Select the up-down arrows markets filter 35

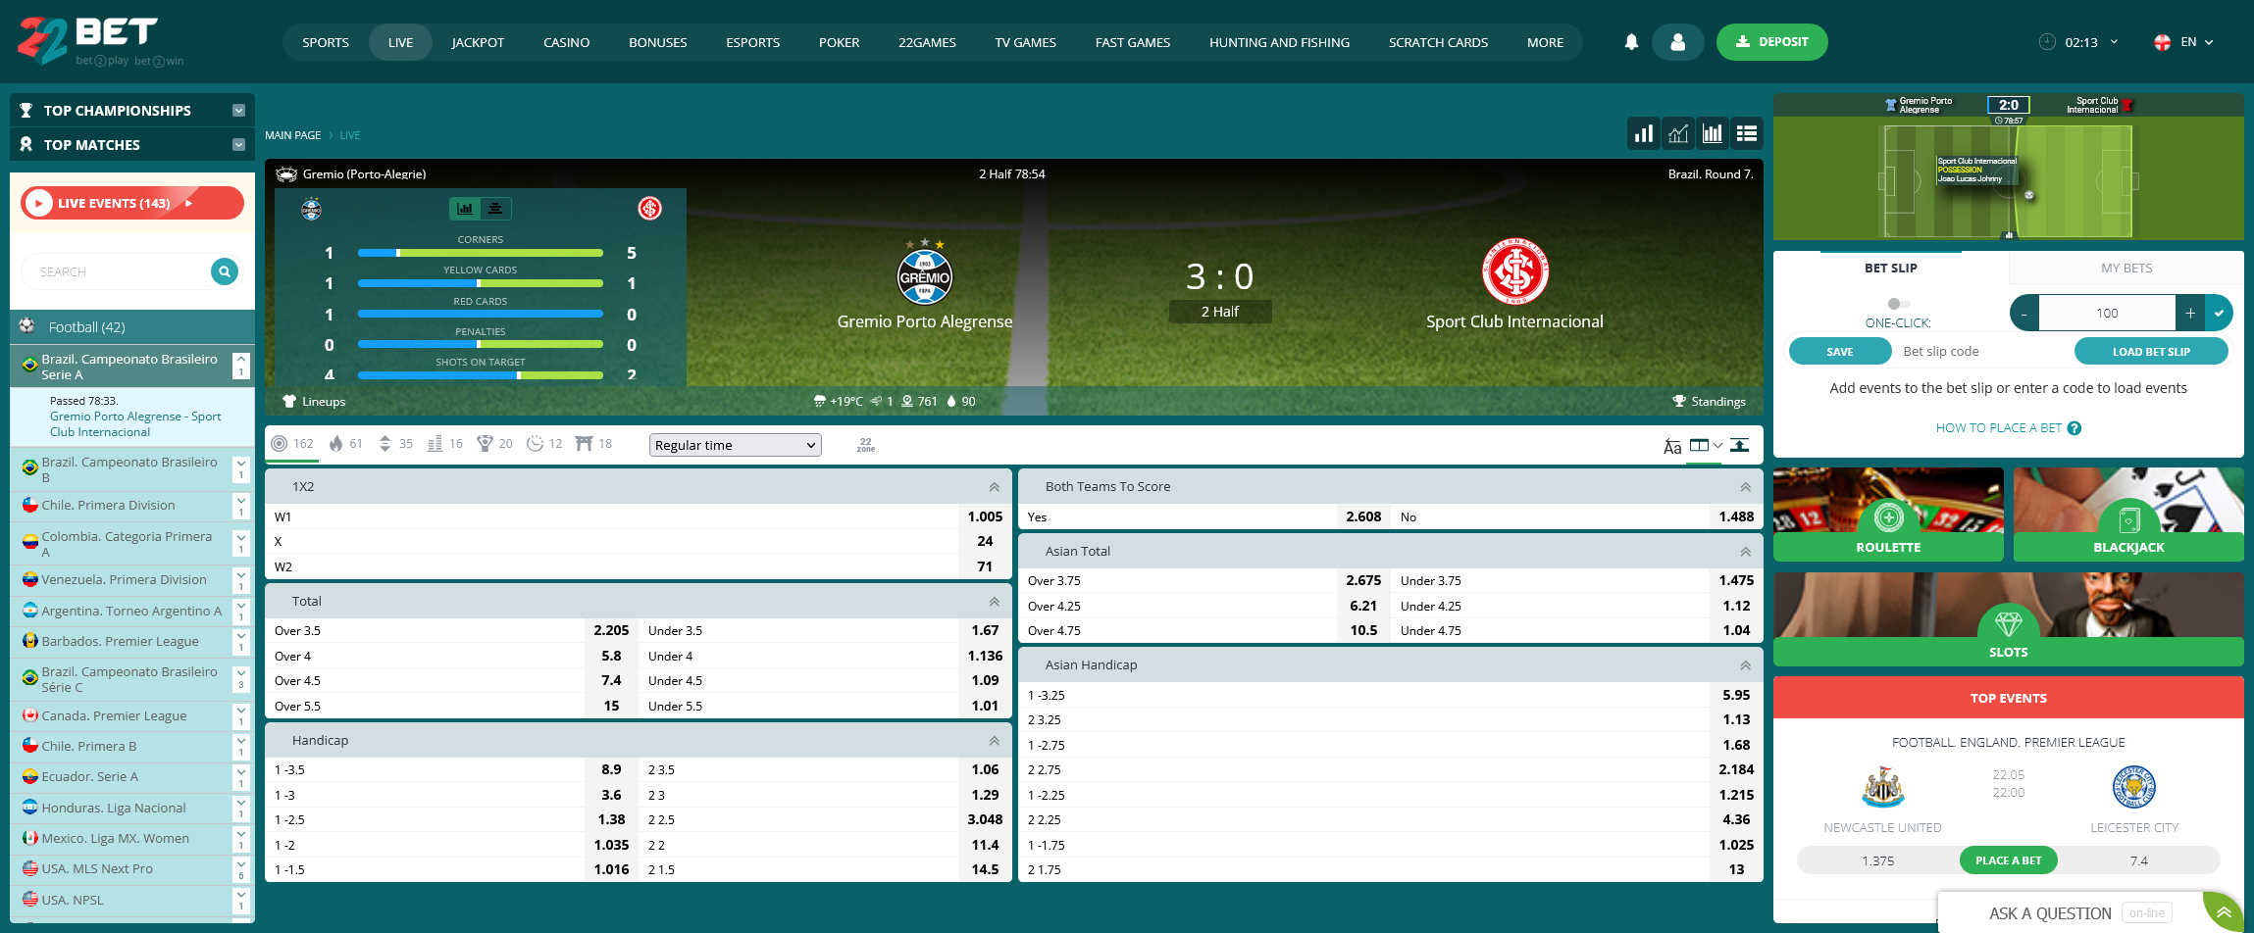click(x=395, y=444)
